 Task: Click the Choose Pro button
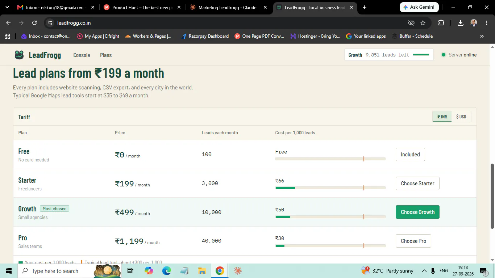413,241
